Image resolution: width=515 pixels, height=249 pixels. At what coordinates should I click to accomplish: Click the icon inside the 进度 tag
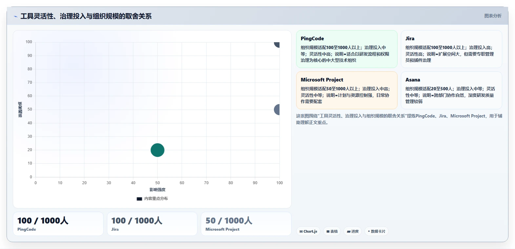pyautogui.click(x=349, y=231)
